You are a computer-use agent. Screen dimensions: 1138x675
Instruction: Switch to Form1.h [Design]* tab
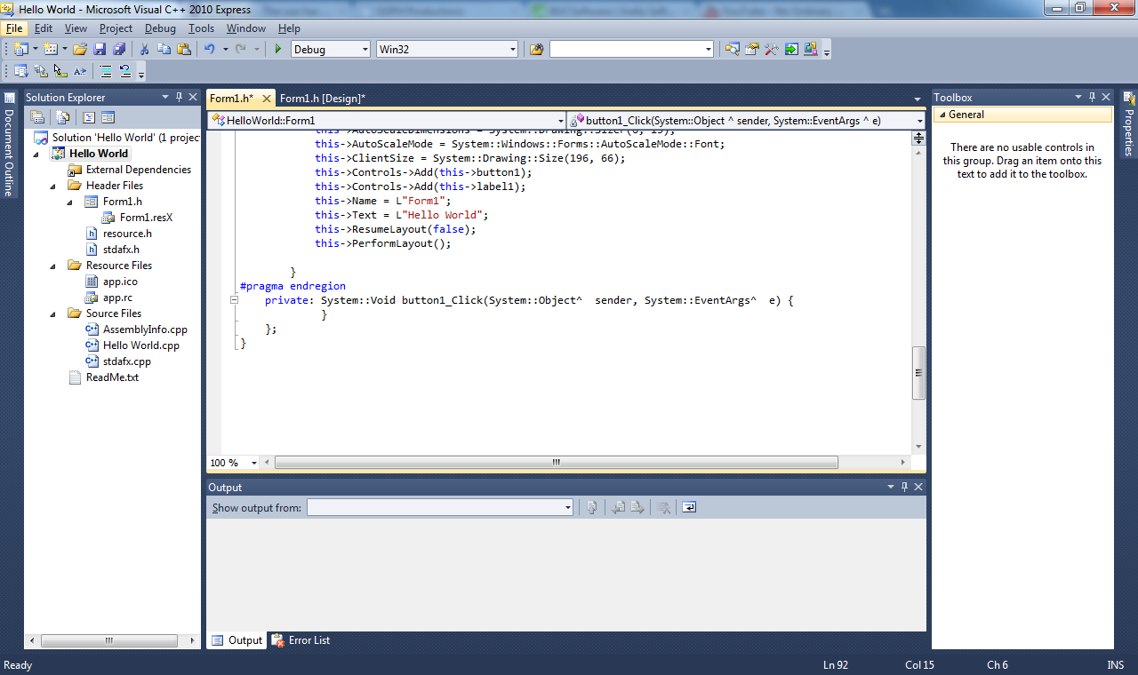click(x=323, y=99)
